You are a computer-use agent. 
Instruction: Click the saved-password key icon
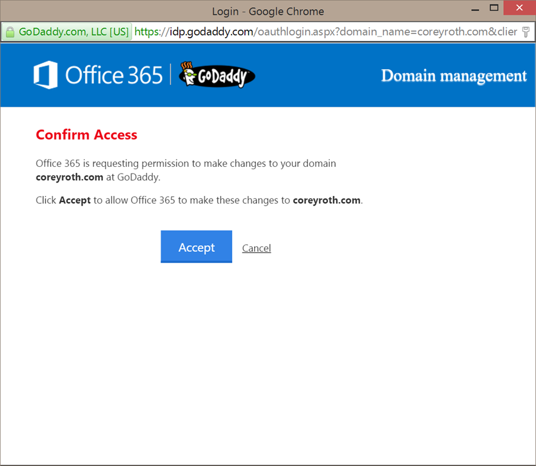526,32
